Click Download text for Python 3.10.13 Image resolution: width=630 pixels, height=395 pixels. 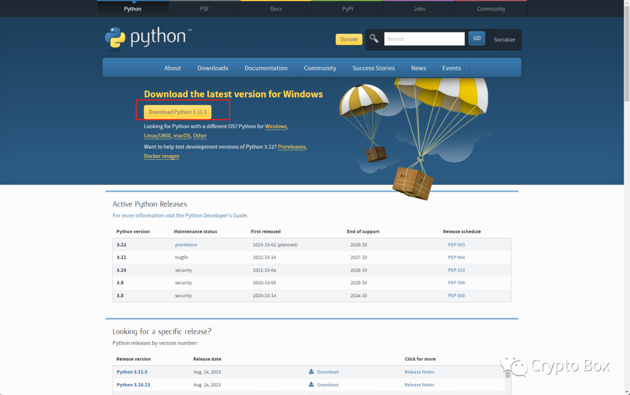[327, 385]
